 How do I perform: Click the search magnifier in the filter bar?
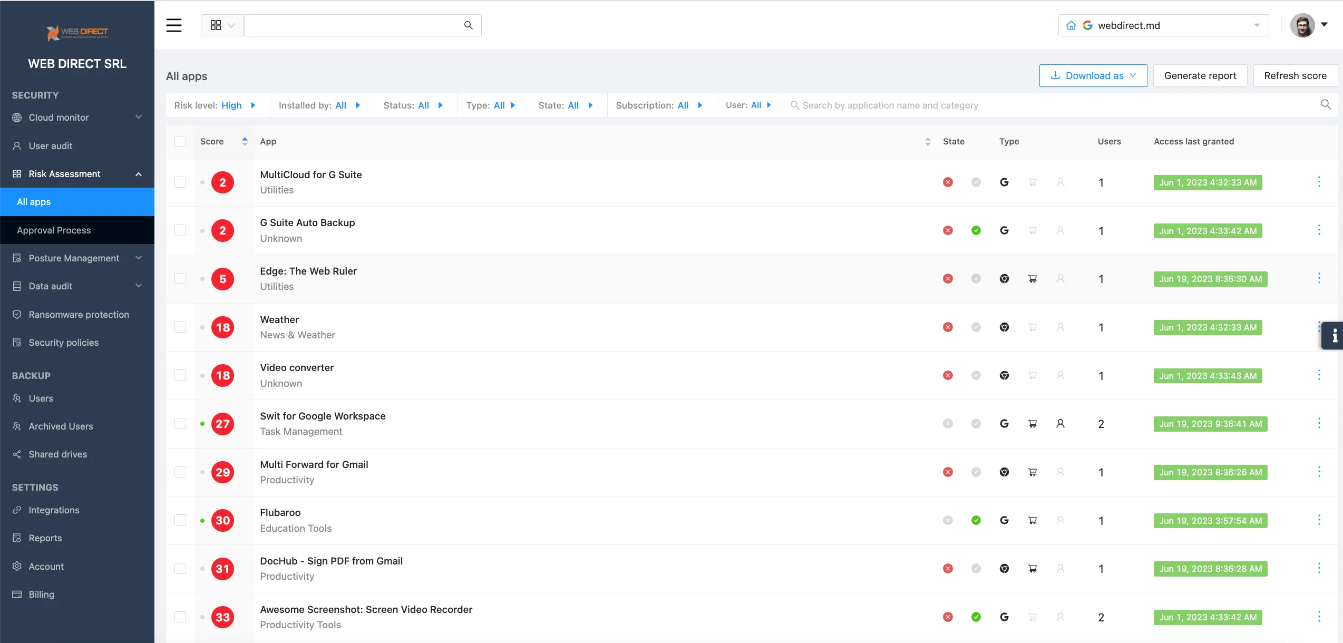1326,104
